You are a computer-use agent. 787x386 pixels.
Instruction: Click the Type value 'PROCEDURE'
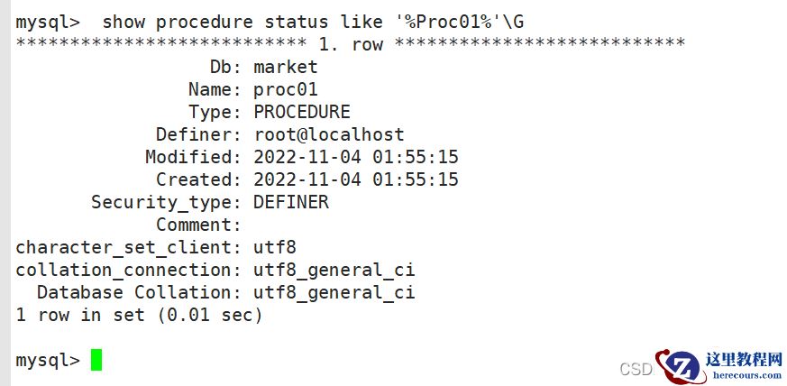point(302,112)
